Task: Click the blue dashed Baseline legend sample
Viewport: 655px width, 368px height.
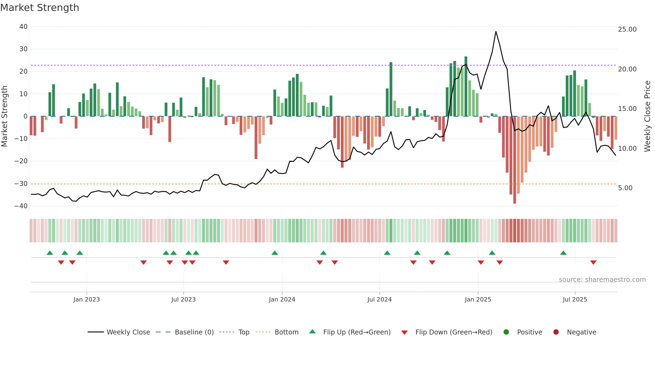Action: pyautogui.click(x=163, y=332)
